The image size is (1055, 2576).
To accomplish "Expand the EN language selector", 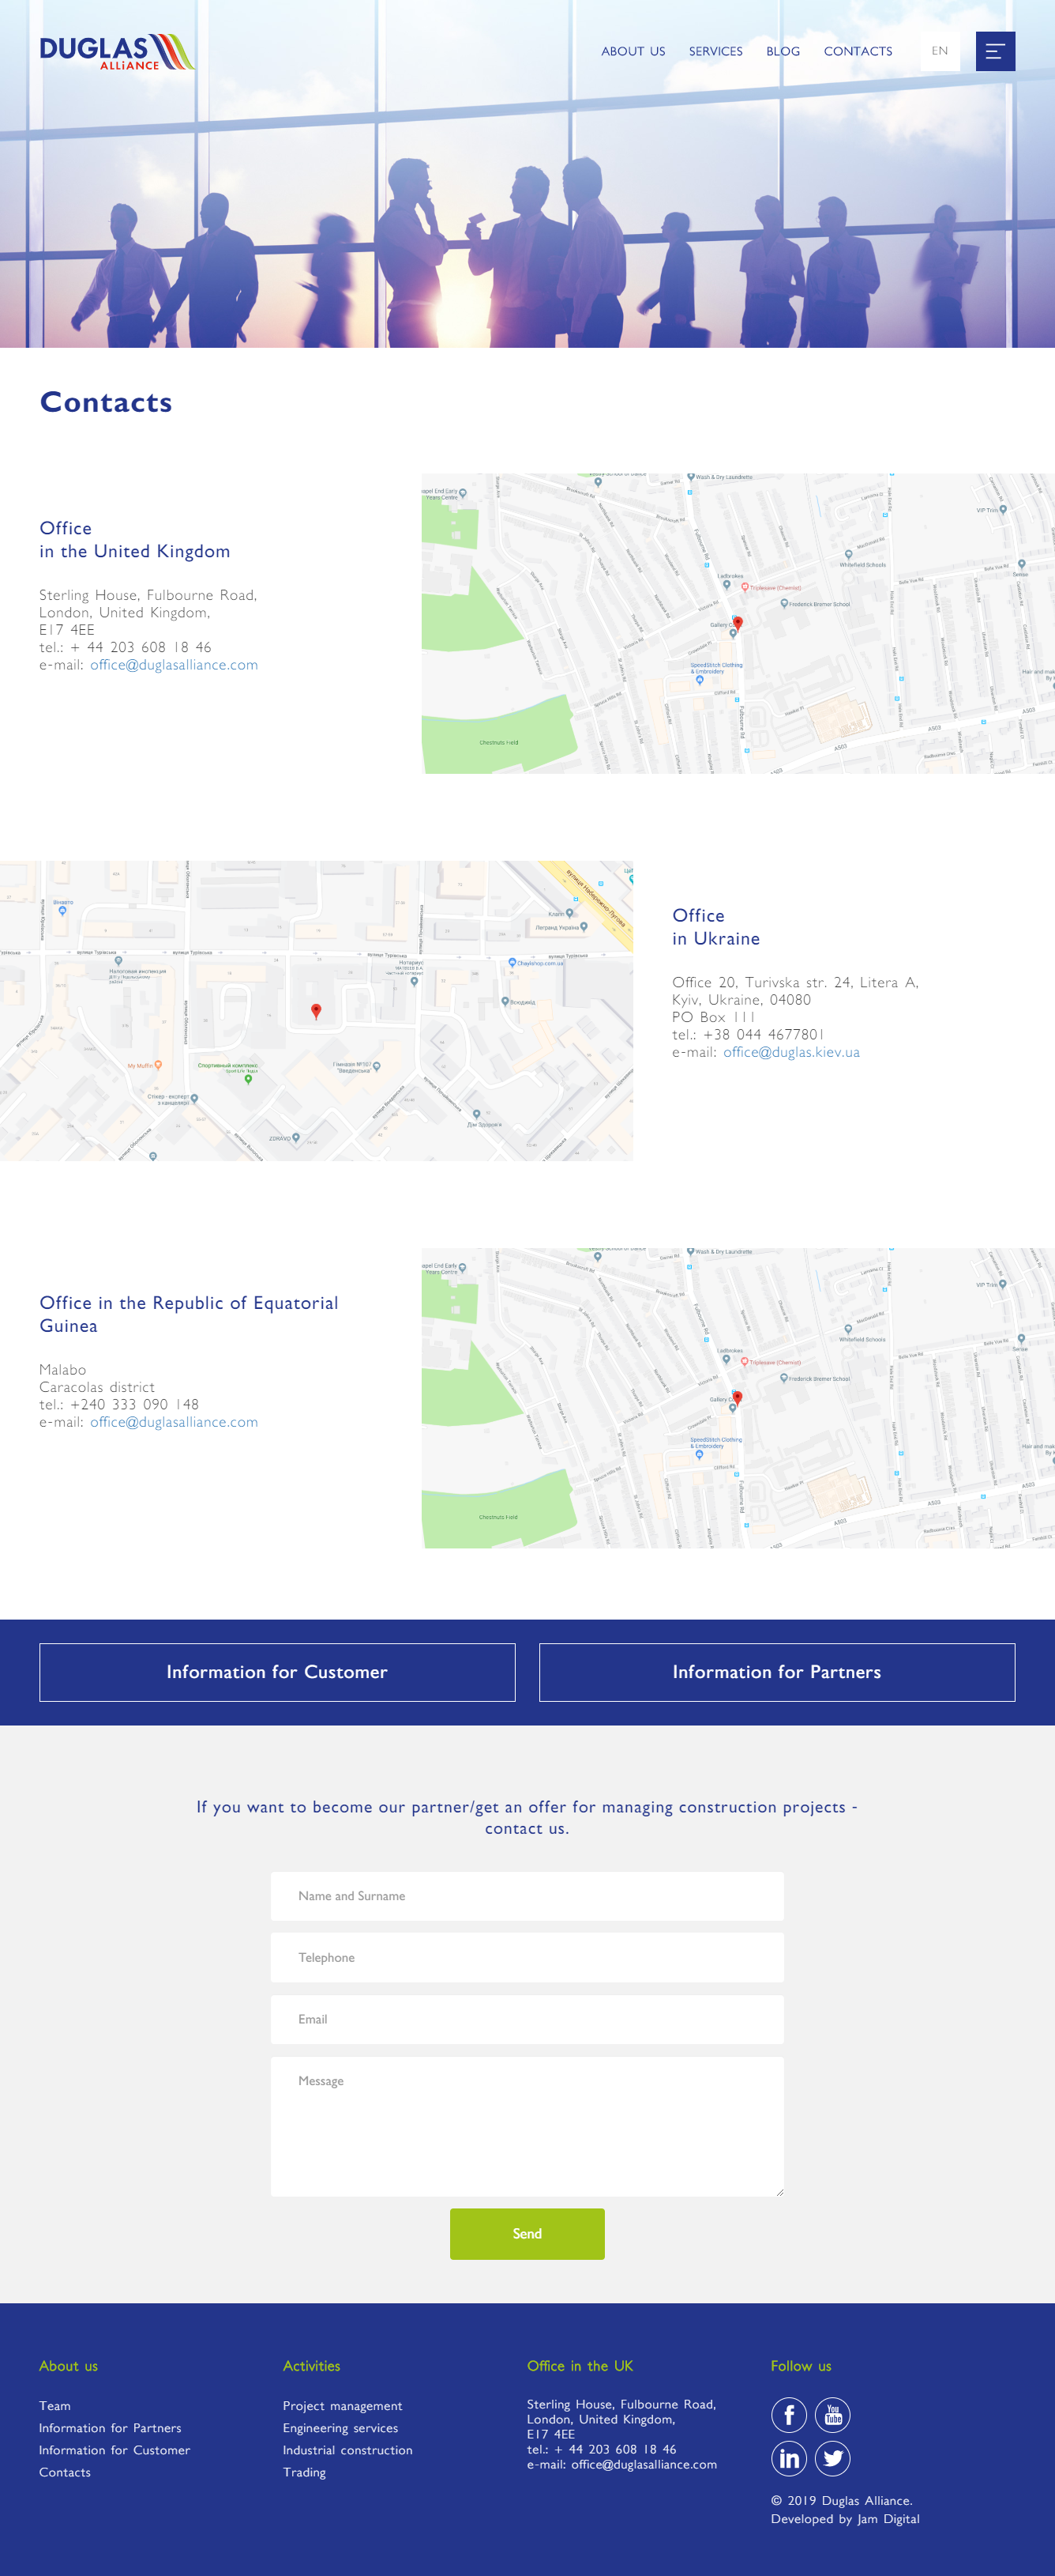I will tap(939, 51).
